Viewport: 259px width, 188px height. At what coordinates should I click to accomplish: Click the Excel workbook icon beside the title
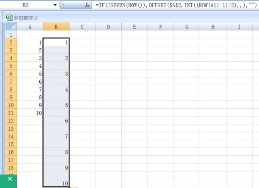(x=9, y=18)
